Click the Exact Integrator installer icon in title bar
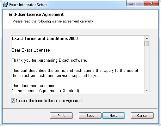 (x=5, y=5)
